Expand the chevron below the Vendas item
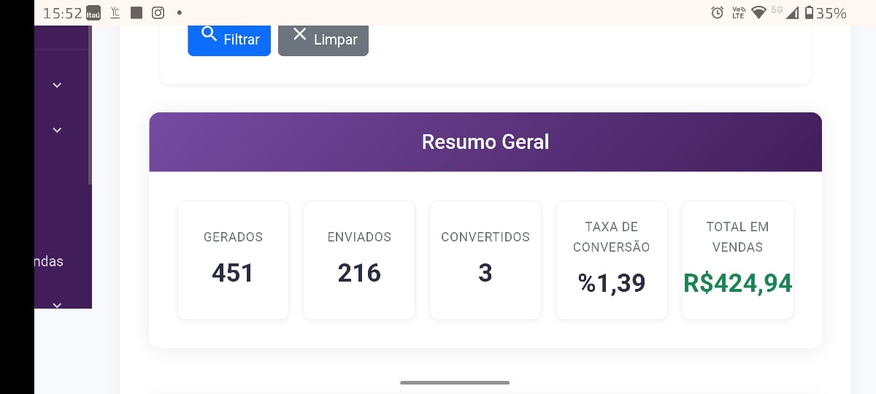876x394 pixels. [57, 304]
